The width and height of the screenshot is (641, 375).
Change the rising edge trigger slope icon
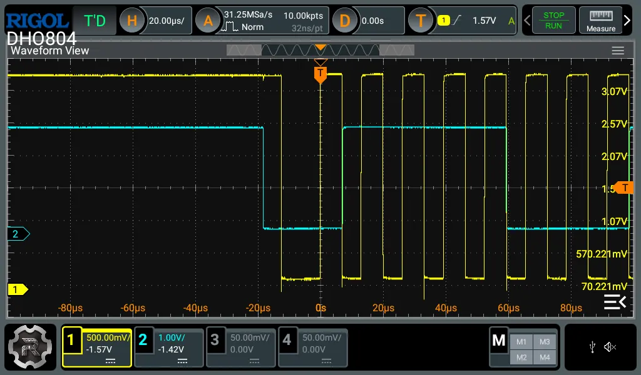(x=458, y=20)
